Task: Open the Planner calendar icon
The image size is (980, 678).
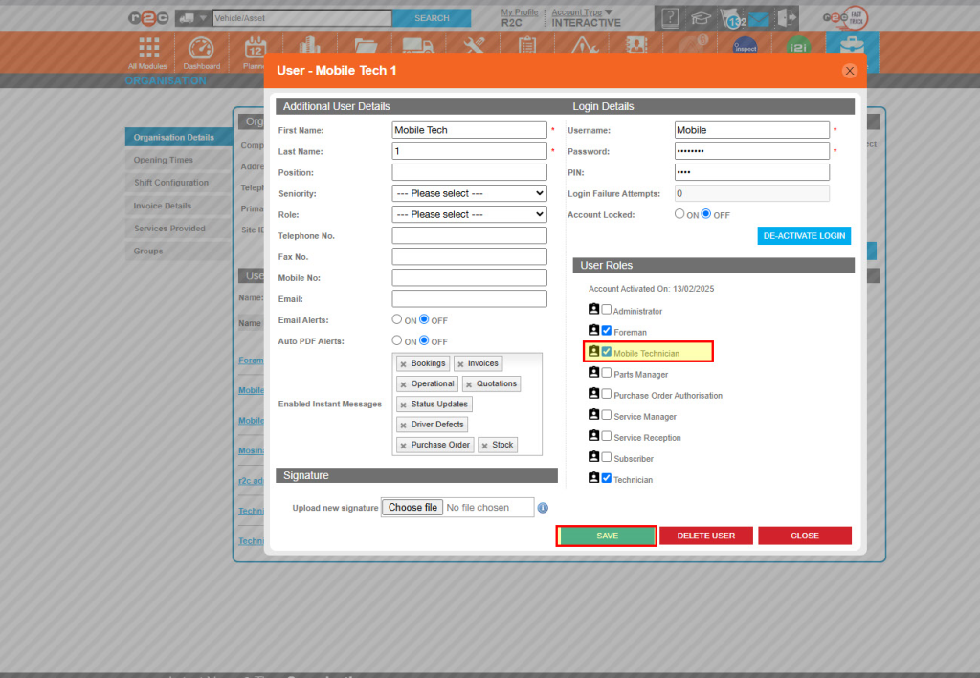Action: coord(255,44)
